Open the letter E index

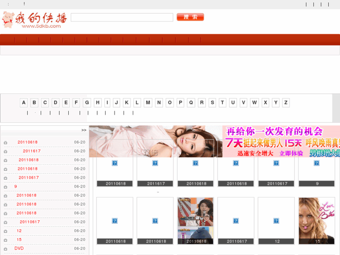pos(66,102)
